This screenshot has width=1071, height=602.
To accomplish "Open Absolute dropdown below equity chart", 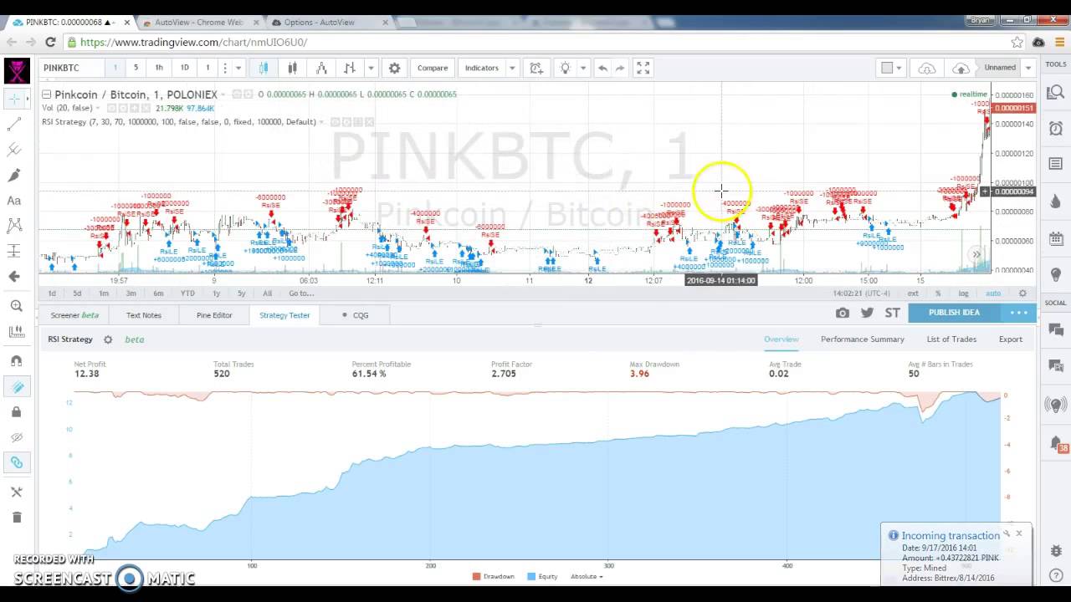I will click(587, 576).
